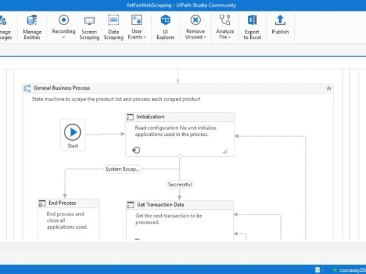
Task: Collapse the General Business Process container
Action: [328, 88]
